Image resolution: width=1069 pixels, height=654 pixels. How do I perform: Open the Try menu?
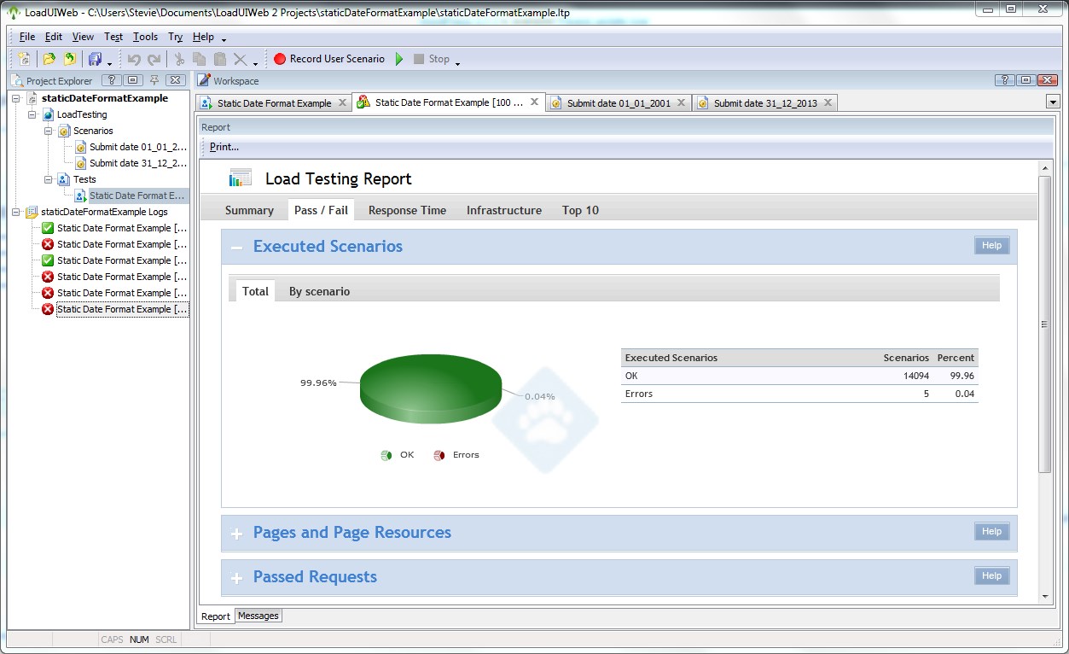coord(175,37)
